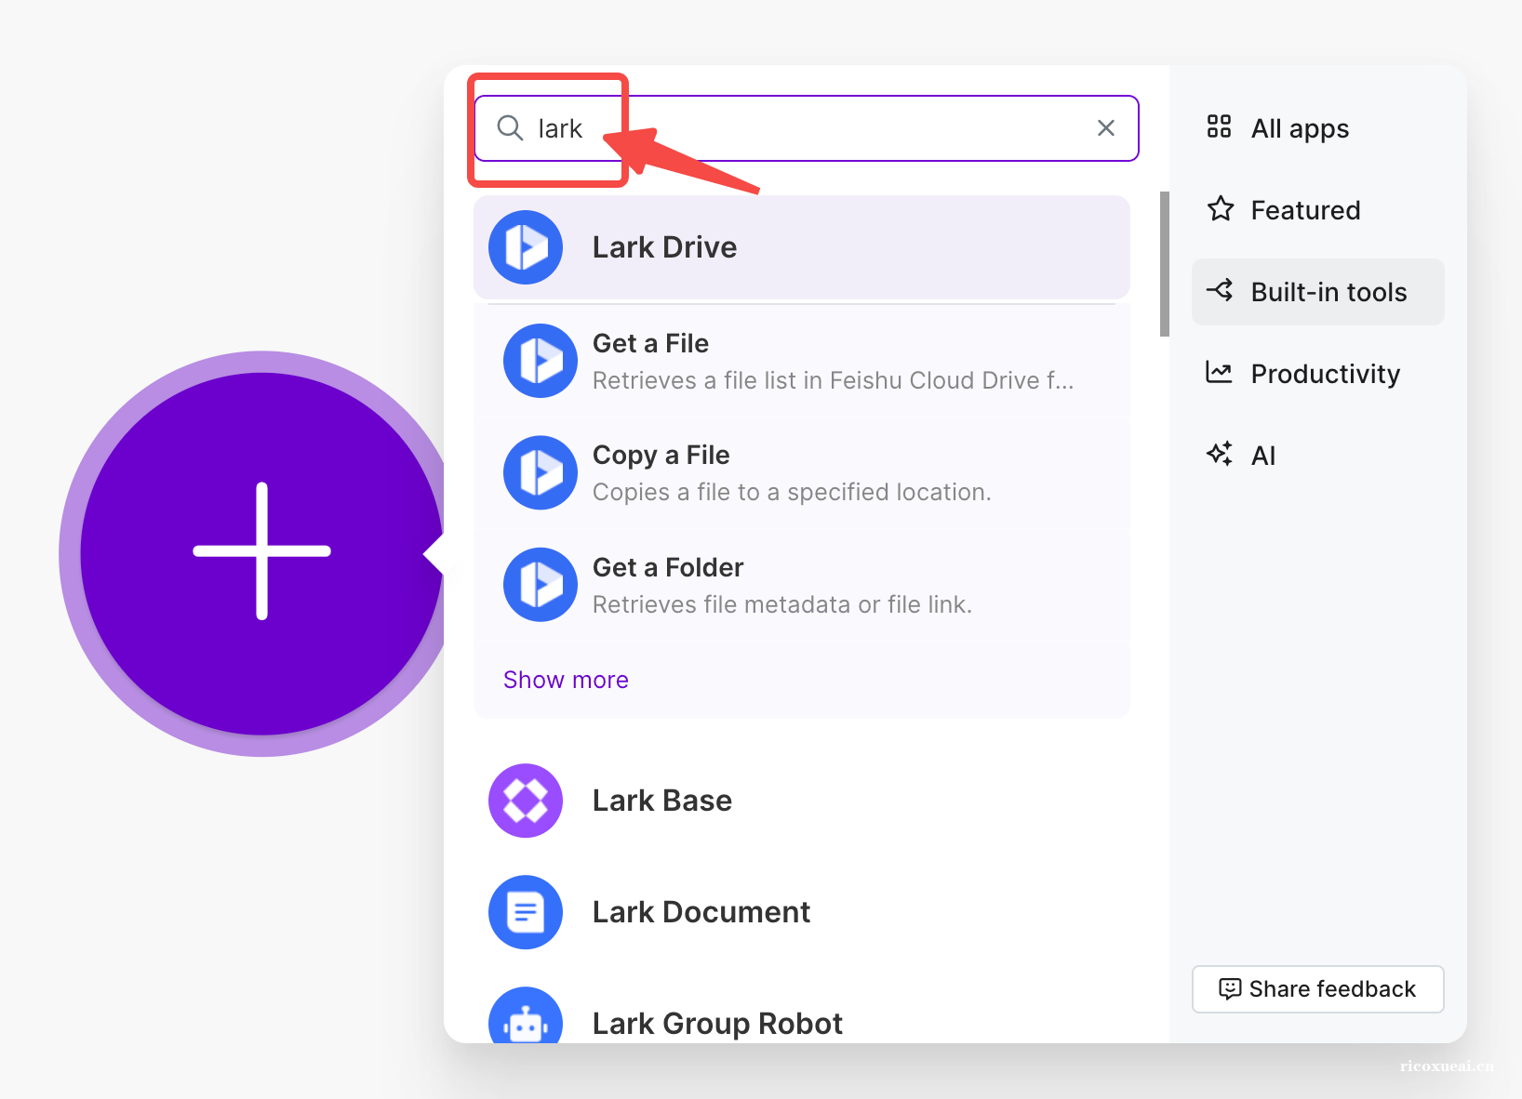The height and width of the screenshot is (1099, 1522).
Task: Open the Lark Base app icon
Action: 526,801
